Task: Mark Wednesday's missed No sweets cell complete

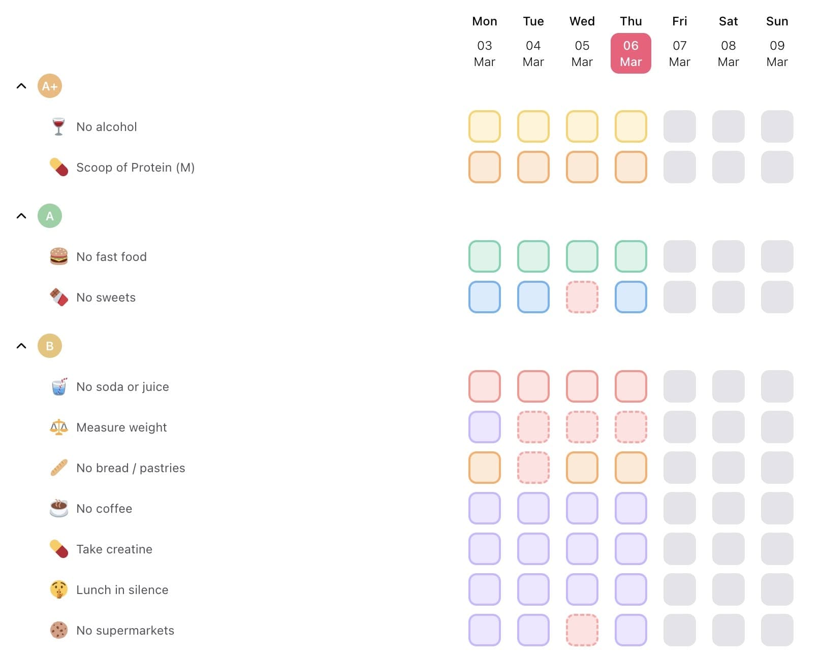Action: click(x=582, y=297)
